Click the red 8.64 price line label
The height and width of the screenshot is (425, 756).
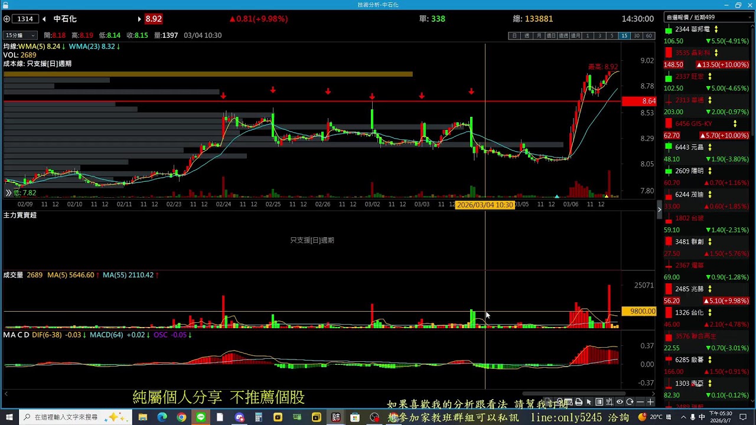pyautogui.click(x=640, y=102)
